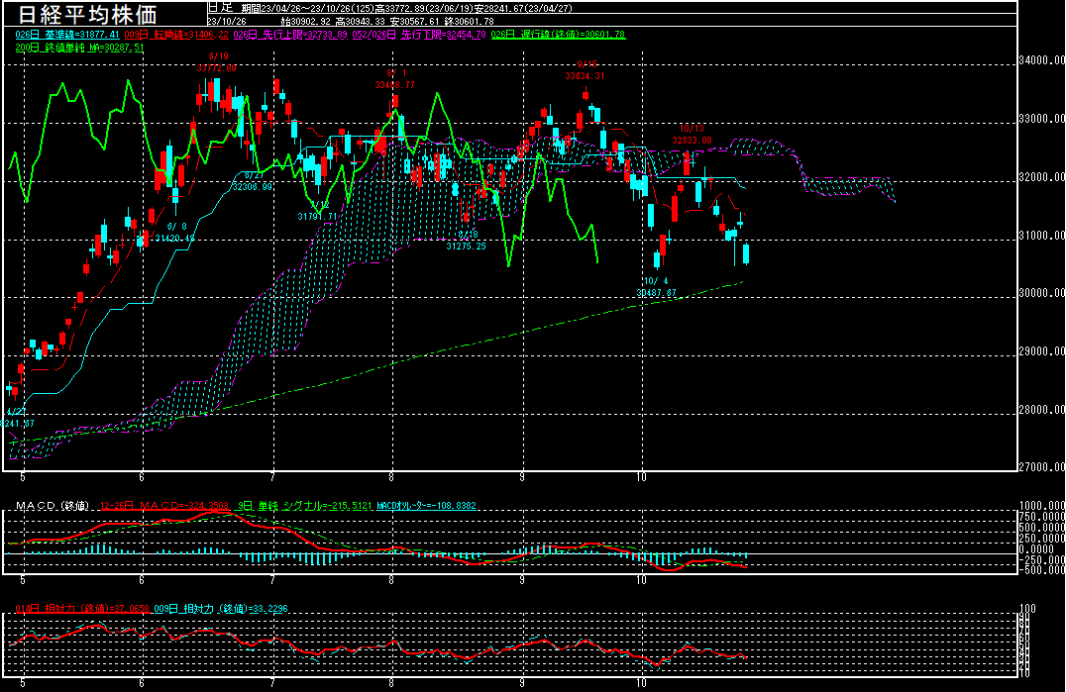This screenshot has width=1066, height=692.
Task: Click the 100 label on RSI scale
Action: (1028, 609)
